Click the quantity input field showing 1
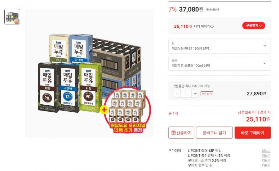279x171 pixels. (x=186, y=94)
